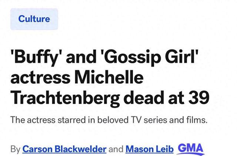Image resolution: width=237 pixels, height=156 pixels.
Task: Click 'dead at 39' in the headline
Action: (x=166, y=97)
